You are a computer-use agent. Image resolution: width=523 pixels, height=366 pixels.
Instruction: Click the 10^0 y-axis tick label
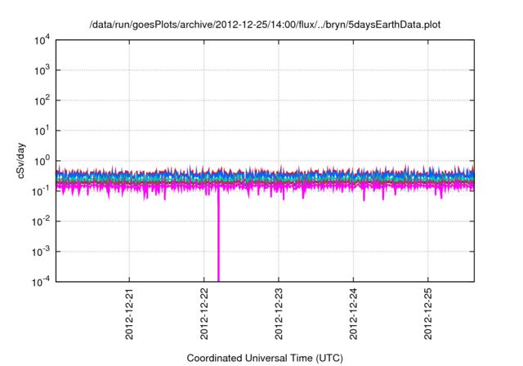click(x=42, y=161)
